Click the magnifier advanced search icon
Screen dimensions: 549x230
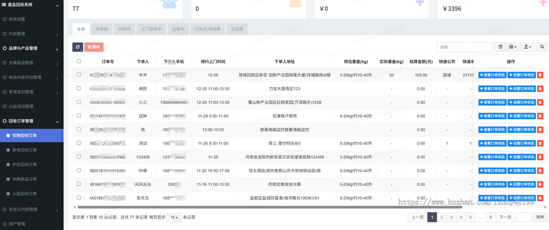(x=542, y=47)
